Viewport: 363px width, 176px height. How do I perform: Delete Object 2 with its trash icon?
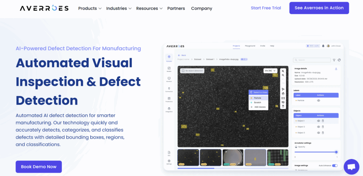(x=323, y=127)
